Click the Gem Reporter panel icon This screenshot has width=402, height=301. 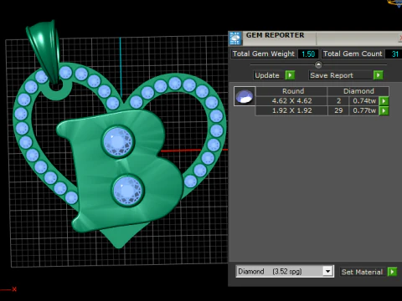[x=235, y=38]
